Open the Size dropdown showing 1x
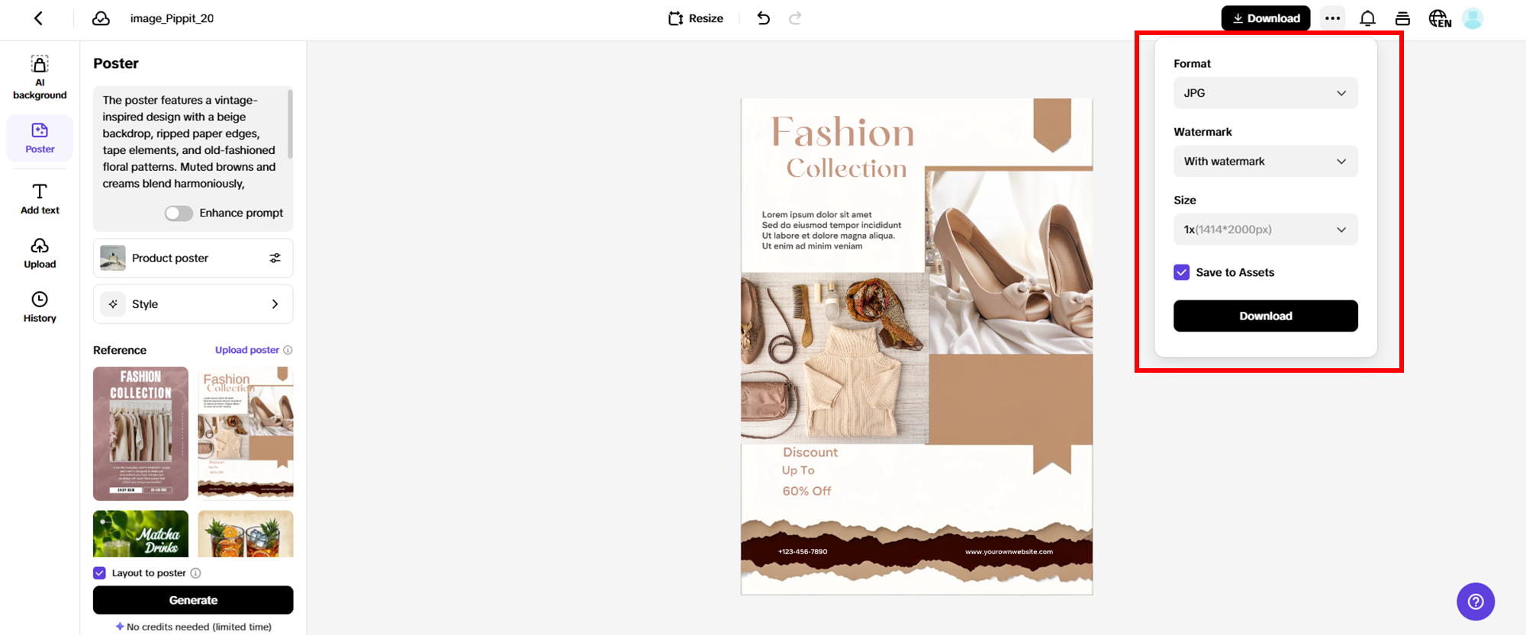The height and width of the screenshot is (635, 1526). click(1265, 229)
